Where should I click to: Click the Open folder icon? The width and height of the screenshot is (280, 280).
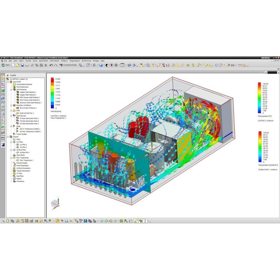(17, 65)
